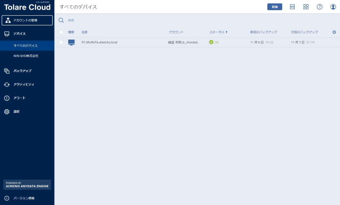This screenshot has width=340, height=205.
Task: Click the green OK status icon
Action: pyautogui.click(x=211, y=42)
